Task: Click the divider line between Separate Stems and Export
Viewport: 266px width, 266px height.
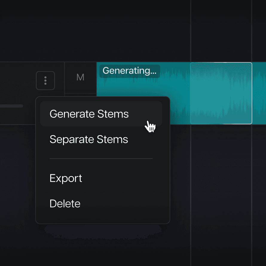Action: click(x=101, y=159)
